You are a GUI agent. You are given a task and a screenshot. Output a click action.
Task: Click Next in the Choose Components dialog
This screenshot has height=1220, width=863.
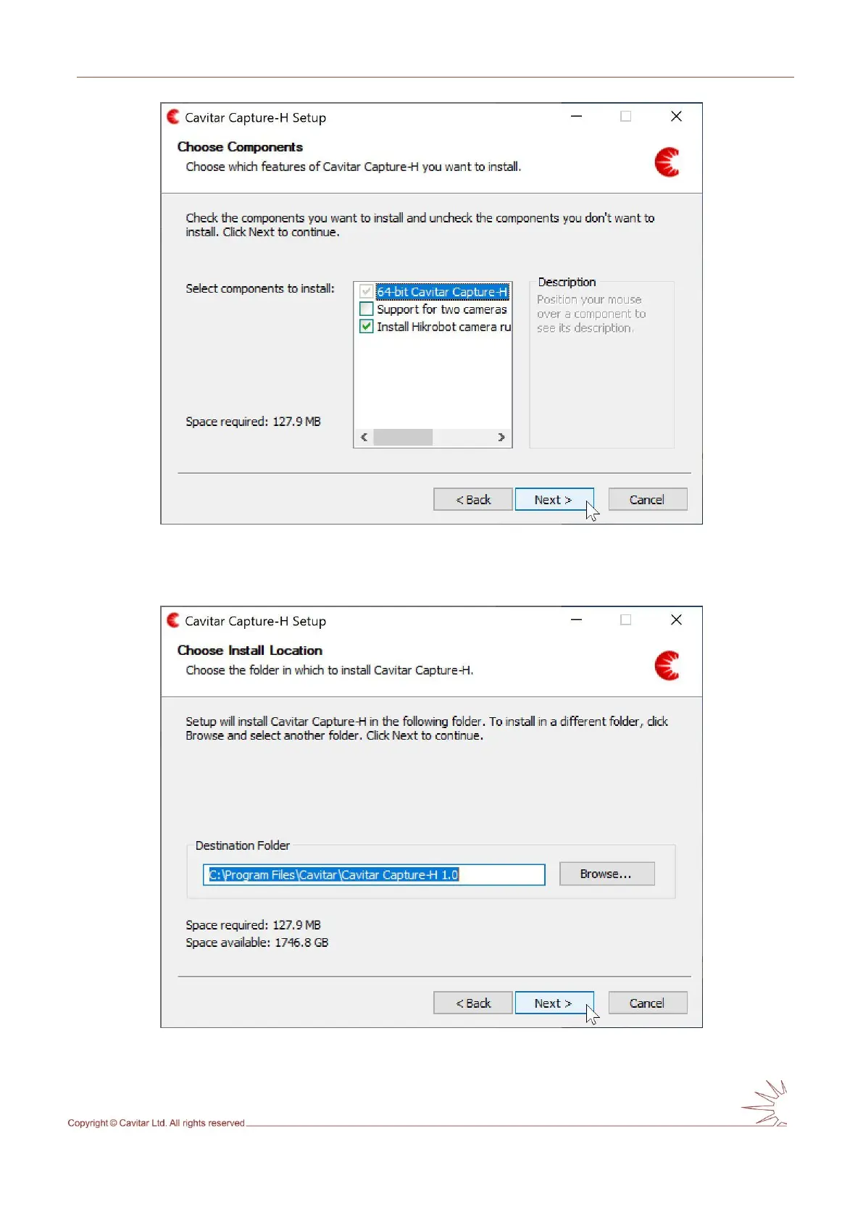pos(554,499)
